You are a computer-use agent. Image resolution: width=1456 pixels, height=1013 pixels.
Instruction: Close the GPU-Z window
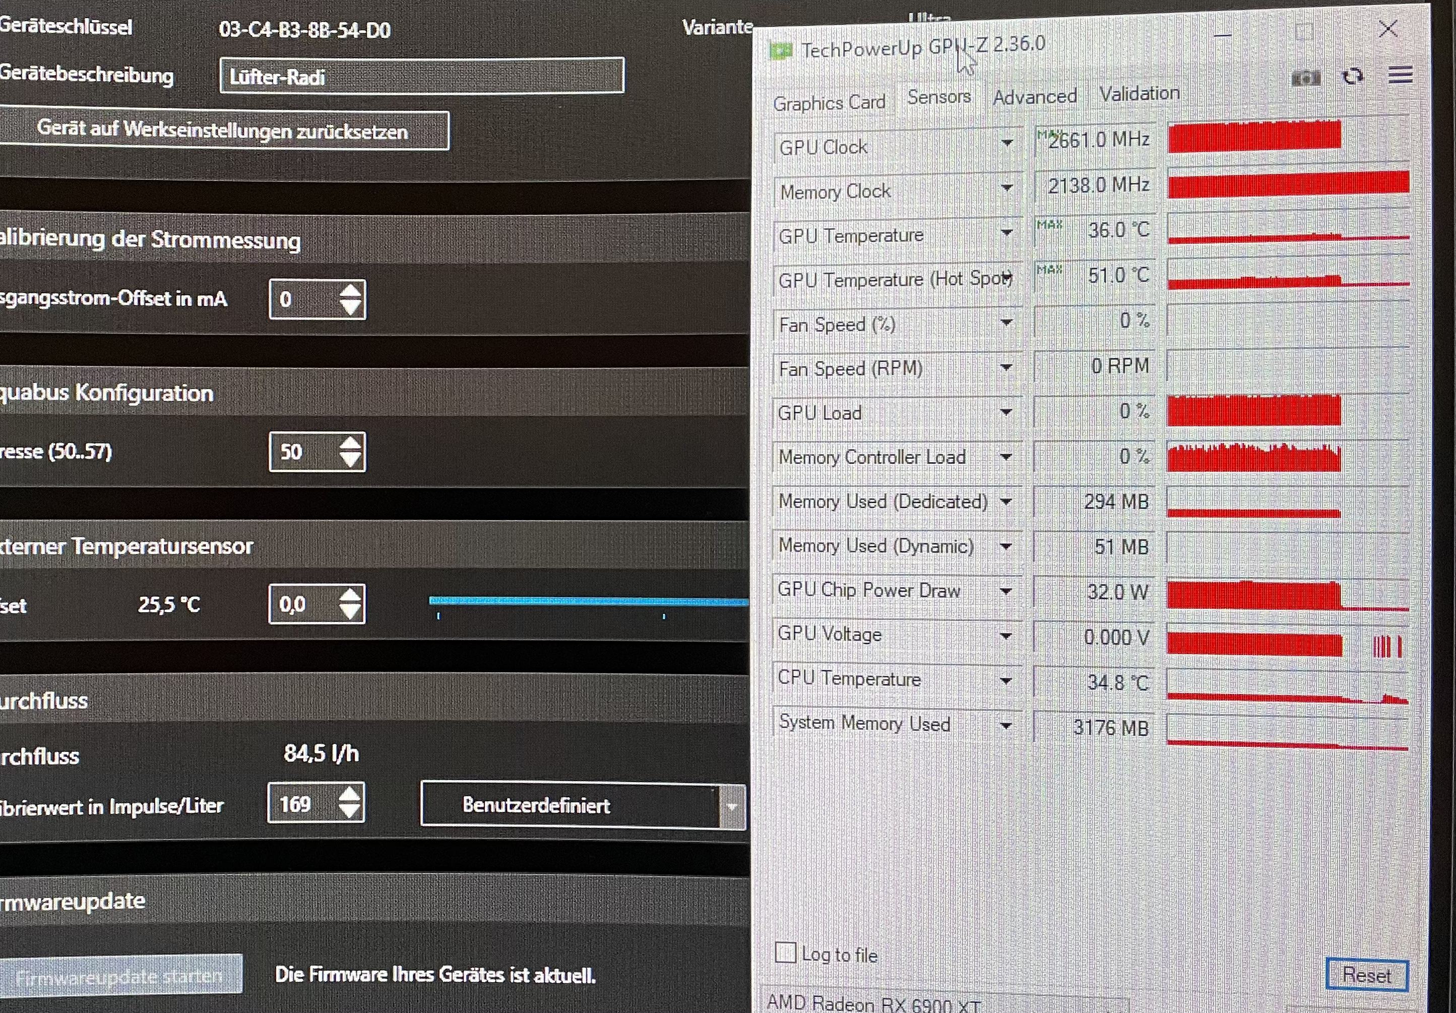1387,29
